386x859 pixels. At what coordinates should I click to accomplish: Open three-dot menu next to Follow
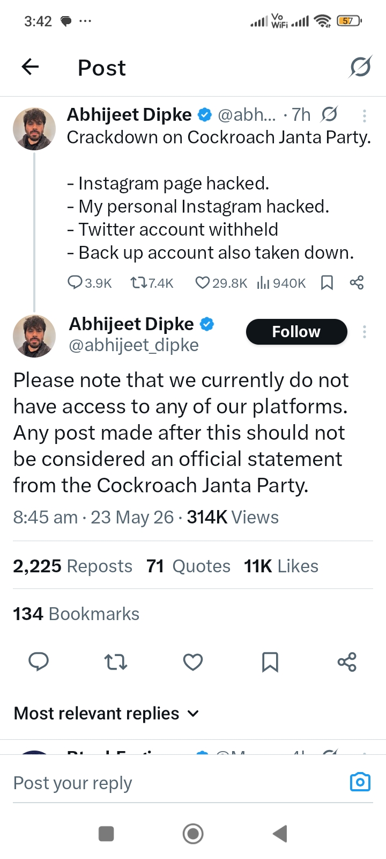[364, 332]
